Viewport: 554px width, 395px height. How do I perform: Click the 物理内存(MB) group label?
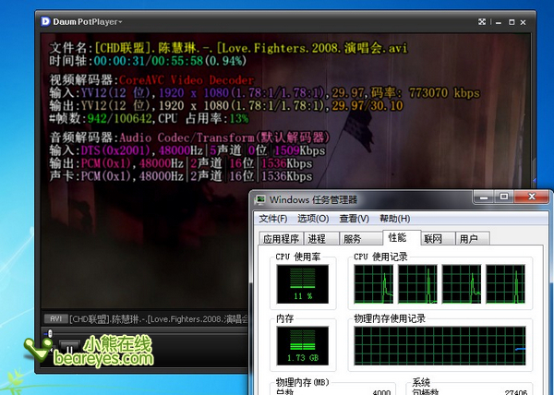tap(302, 382)
